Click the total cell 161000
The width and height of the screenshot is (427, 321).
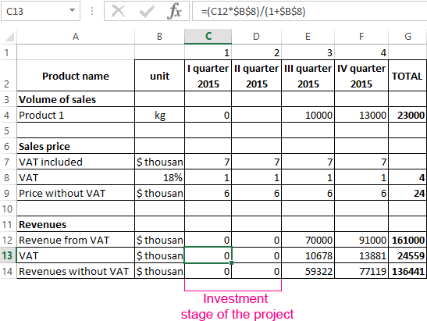[x=407, y=240]
